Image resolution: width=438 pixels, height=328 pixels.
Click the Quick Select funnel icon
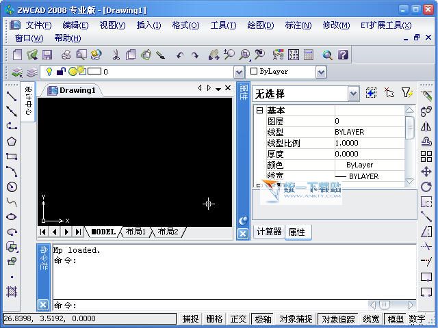[407, 93]
